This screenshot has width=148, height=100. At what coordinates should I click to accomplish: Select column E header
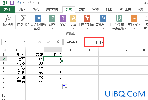pyautogui.click(x=89, y=50)
